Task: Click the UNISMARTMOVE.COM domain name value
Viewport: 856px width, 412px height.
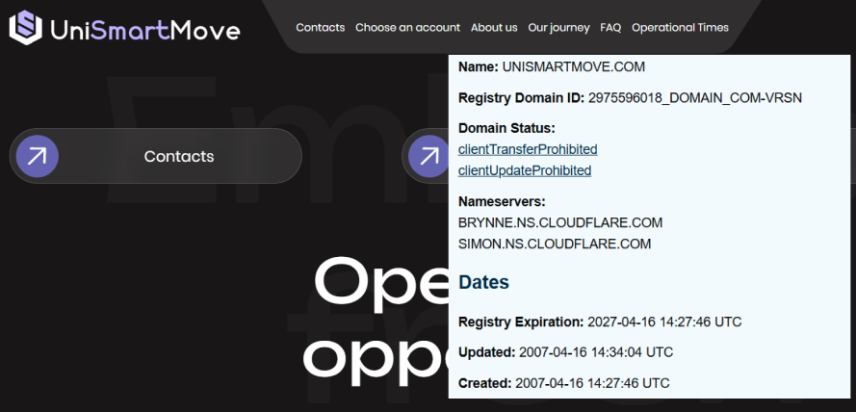Action: click(573, 67)
